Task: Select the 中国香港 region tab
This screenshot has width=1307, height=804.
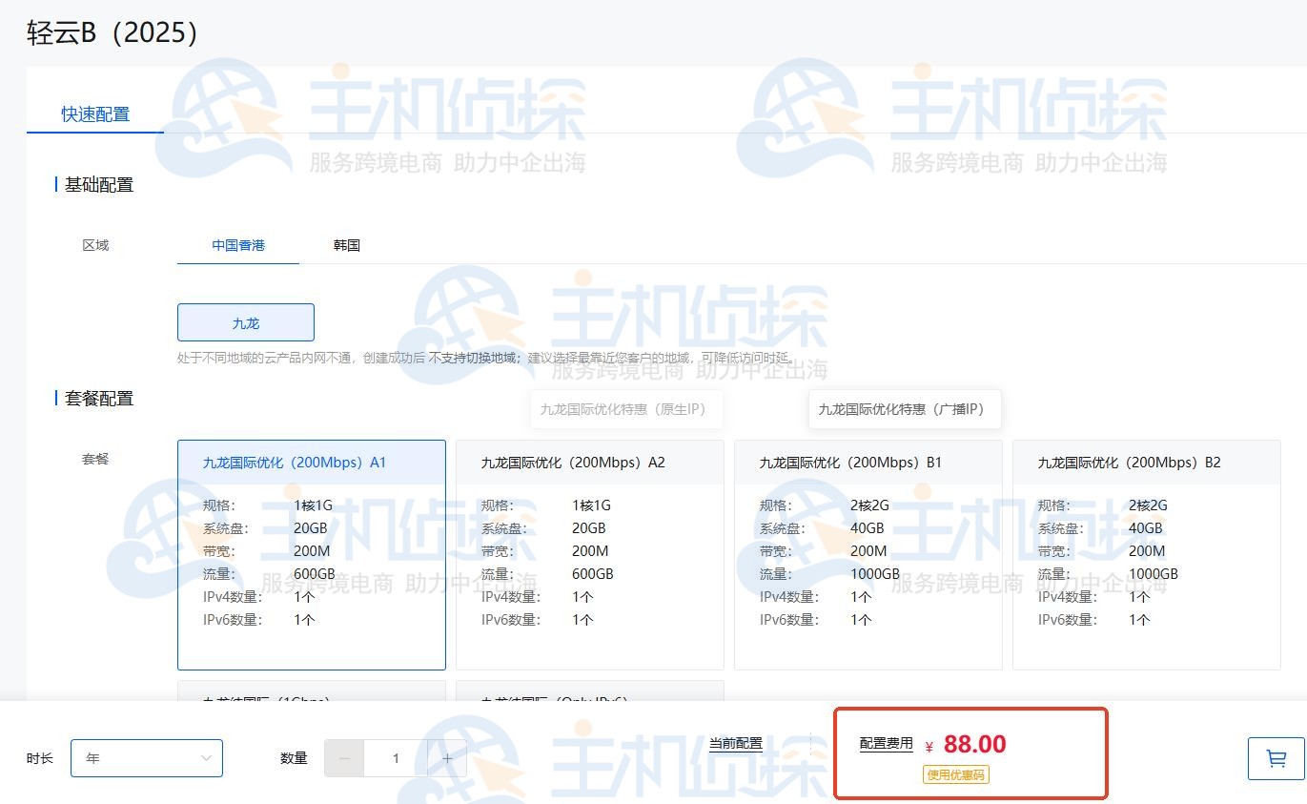Action: (236, 245)
